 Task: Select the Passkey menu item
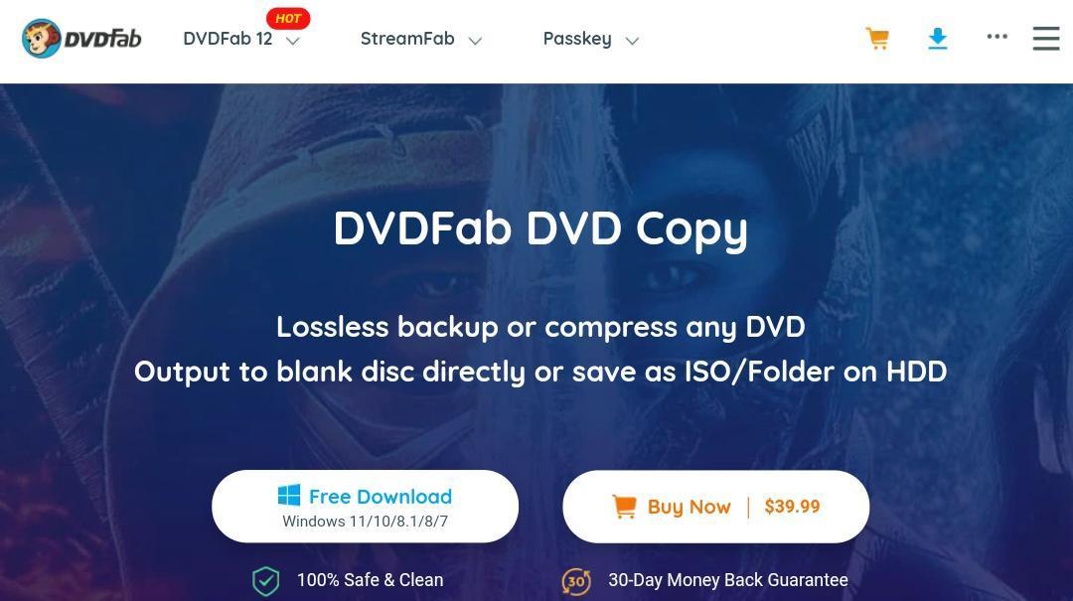pyautogui.click(x=577, y=39)
